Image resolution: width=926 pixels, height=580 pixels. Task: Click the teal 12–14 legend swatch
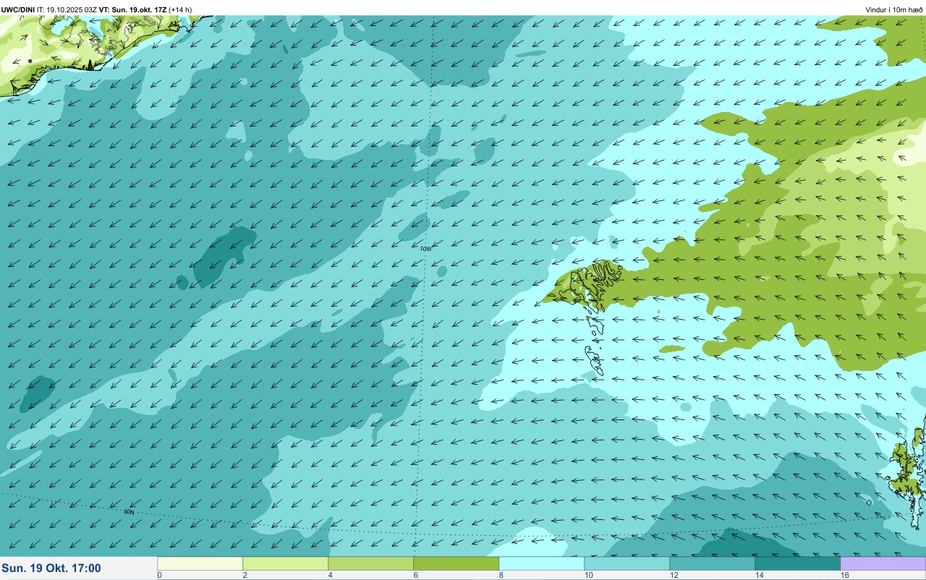click(713, 563)
